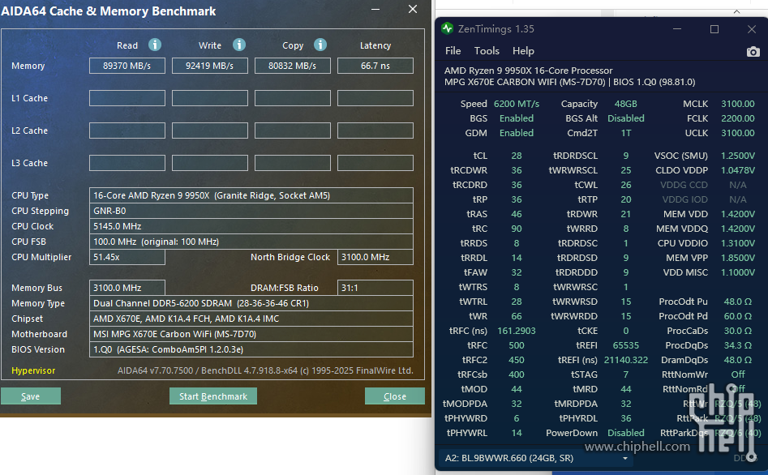Click the L3 Cache Latency empty field
Viewport: 768px width, 475px height.
point(375,163)
